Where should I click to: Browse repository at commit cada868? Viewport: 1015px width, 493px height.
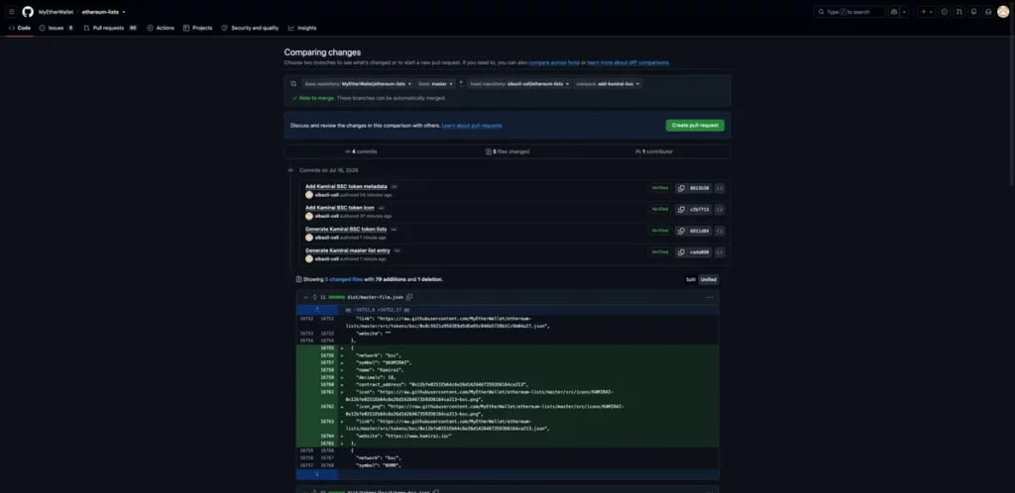pyautogui.click(x=720, y=252)
